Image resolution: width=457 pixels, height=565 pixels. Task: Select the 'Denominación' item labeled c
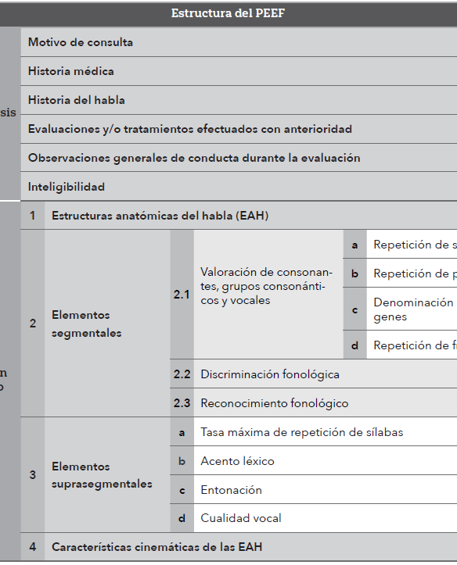[412, 309]
